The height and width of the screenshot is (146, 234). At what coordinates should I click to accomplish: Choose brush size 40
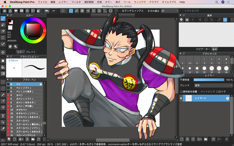pos(226,69)
